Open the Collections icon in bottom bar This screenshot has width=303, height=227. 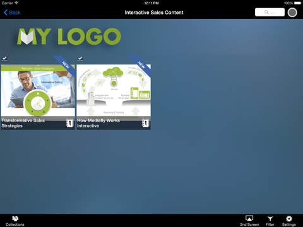[15, 219]
